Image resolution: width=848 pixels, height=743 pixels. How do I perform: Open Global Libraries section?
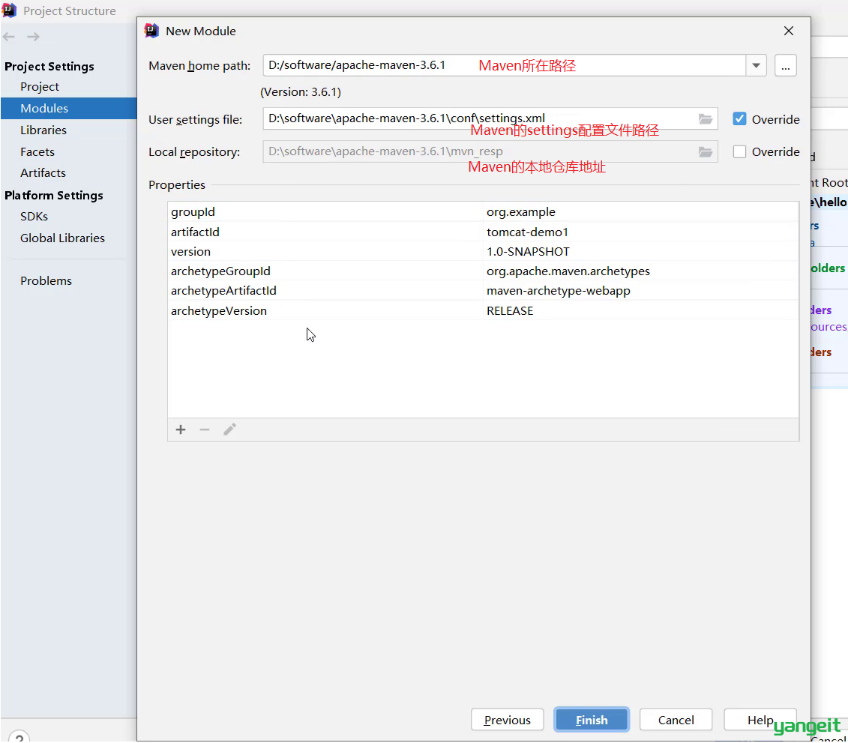pos(62,238)
